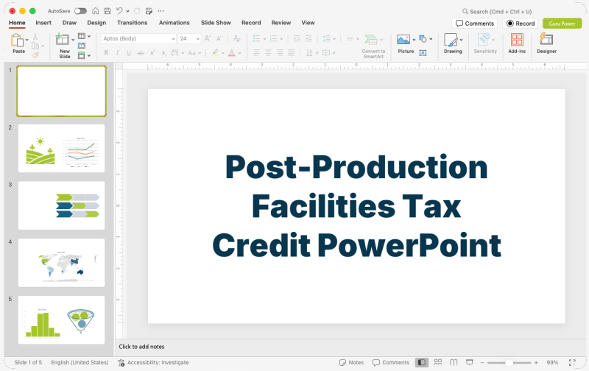Open the Undo history dropdown
This screenshot has width=589, height=371.
coord(127,11)
